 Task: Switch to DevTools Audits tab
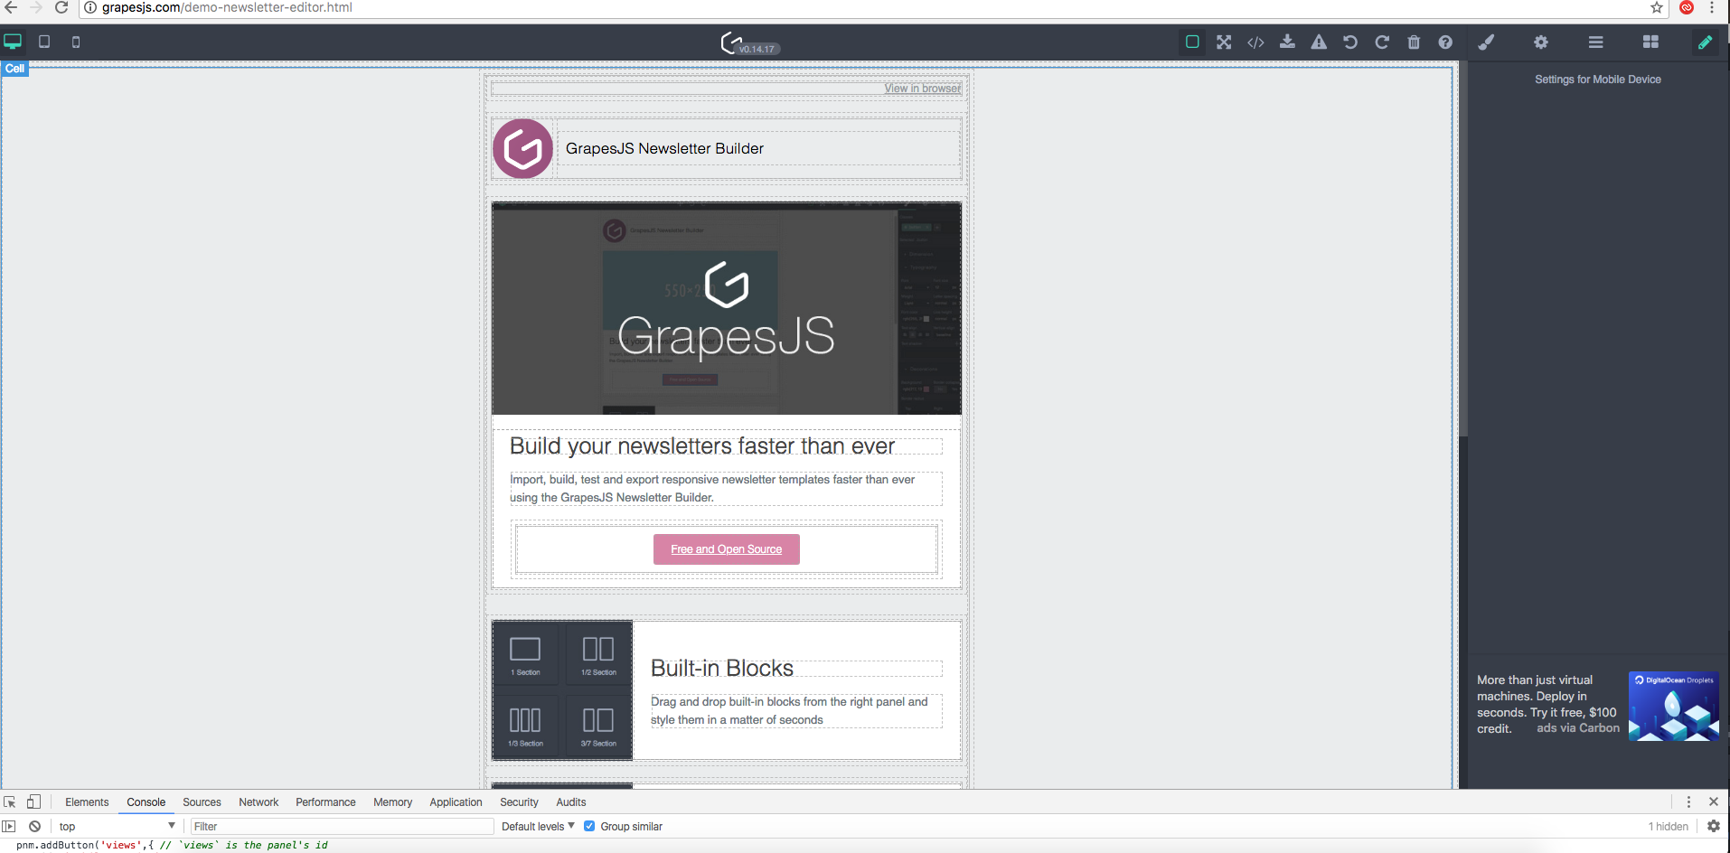570,802
